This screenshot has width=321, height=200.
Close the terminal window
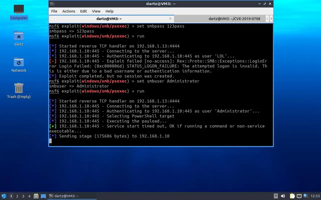pos(270,4)
